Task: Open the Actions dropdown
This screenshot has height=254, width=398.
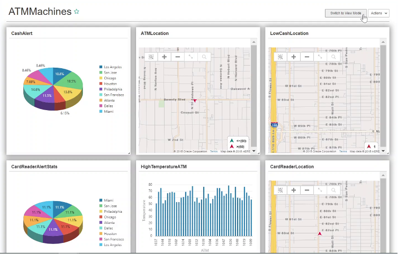Action: (x=379, y=13)
